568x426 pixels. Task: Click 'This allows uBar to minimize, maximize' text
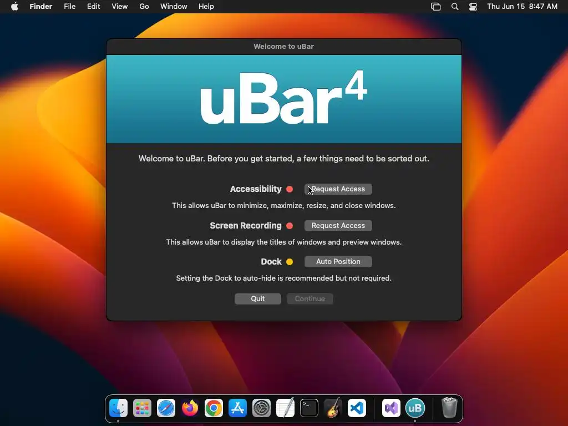283,206
